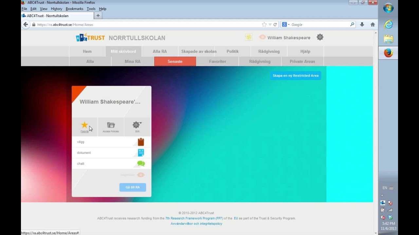Click Skapa en ny Restricted Area
419x235 pixels.
[x=296, y=75]
